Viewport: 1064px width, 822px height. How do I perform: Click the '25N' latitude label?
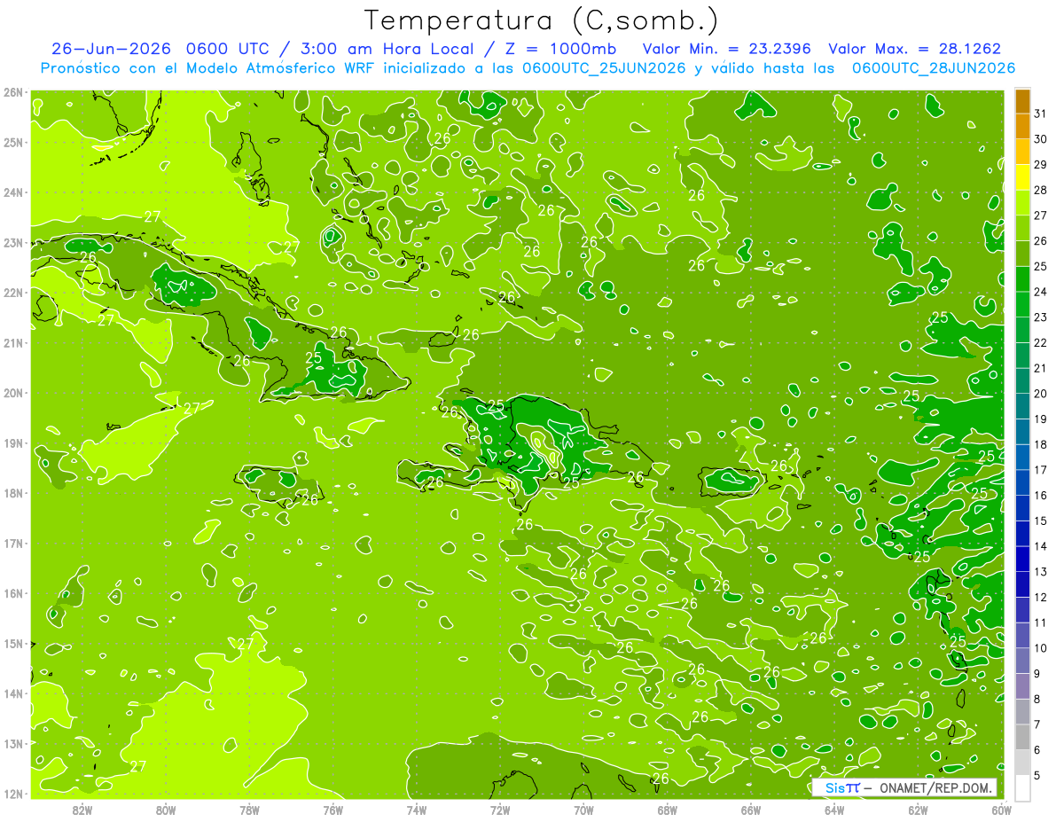point(12,142)
